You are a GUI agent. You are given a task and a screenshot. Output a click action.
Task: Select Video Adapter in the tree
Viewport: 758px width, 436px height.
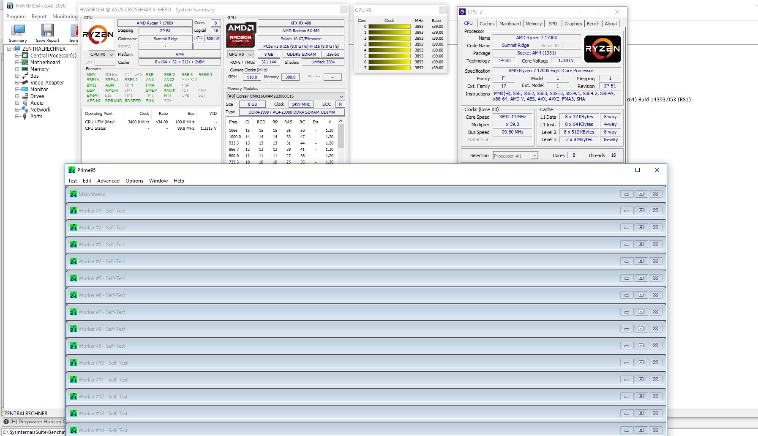click(47, 82)
